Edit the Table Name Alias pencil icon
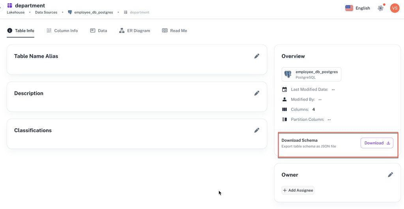 [x=256, y=56]
